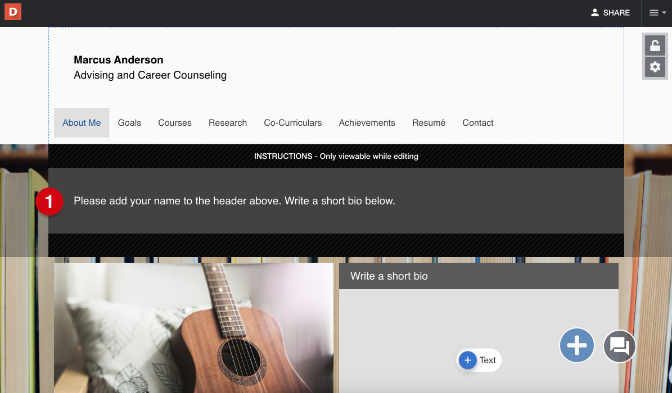Open page settings gear icon
The height and width of the screenshot is (393, 672).
coord(655,67)
